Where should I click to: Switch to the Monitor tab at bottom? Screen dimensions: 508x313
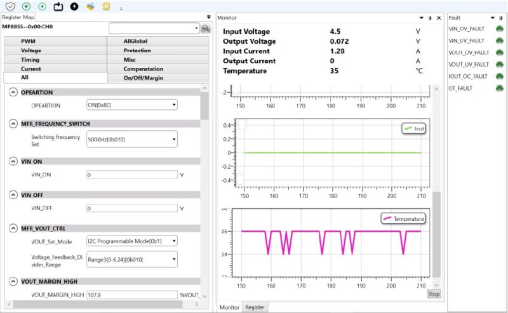click(x=229, y=307)
